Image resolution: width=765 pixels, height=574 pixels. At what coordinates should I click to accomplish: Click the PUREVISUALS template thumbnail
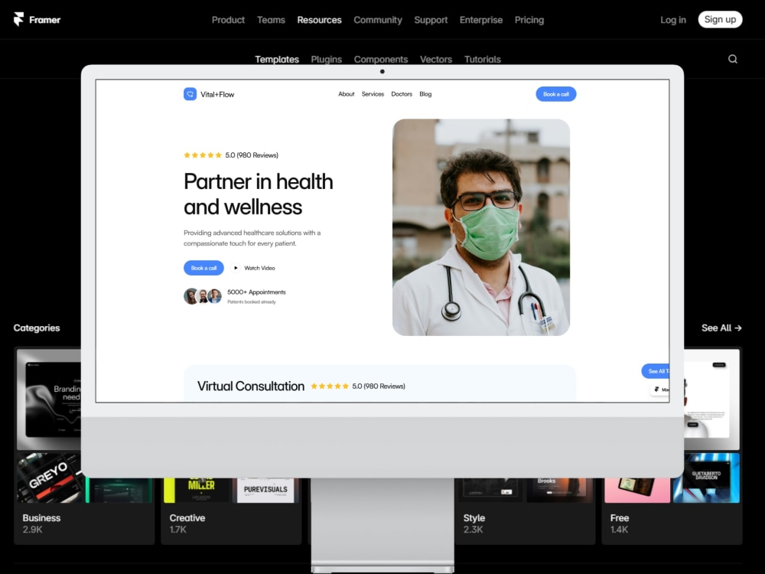(266, 490)
